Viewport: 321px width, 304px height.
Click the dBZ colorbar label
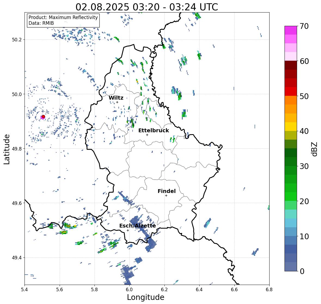point(314,149)
